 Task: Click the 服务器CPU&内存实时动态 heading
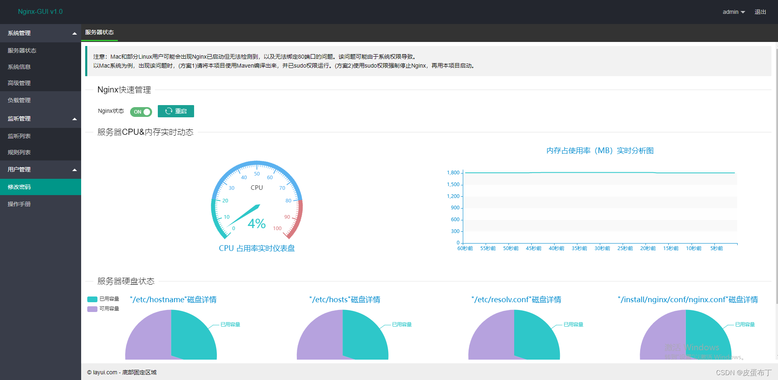145,132
